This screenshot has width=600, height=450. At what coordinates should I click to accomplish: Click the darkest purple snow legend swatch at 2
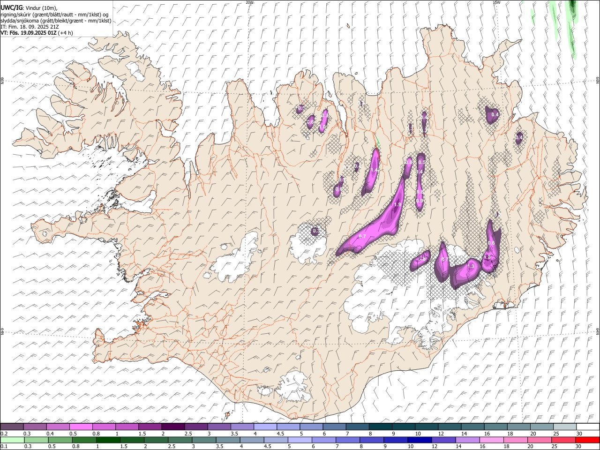(x=173, y=427)
